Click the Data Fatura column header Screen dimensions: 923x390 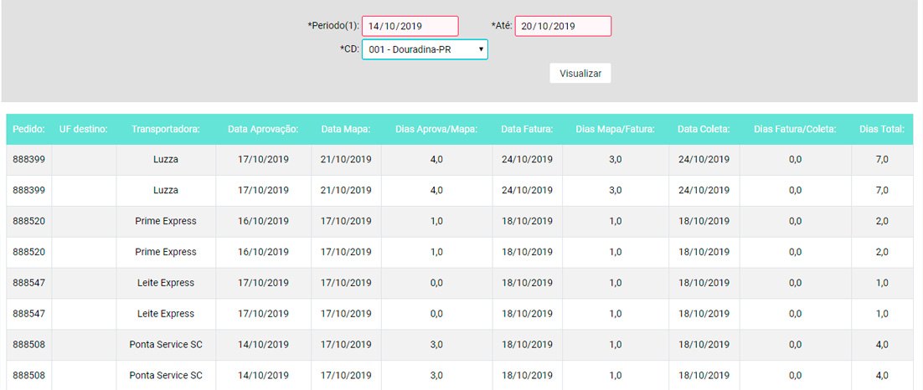point(527,130)
